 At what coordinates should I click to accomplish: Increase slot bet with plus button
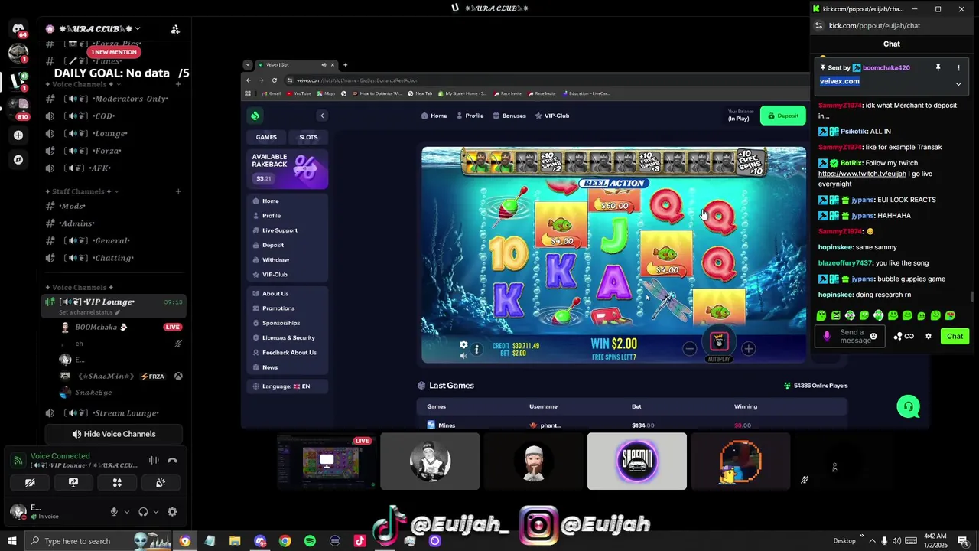coord(748,349)
